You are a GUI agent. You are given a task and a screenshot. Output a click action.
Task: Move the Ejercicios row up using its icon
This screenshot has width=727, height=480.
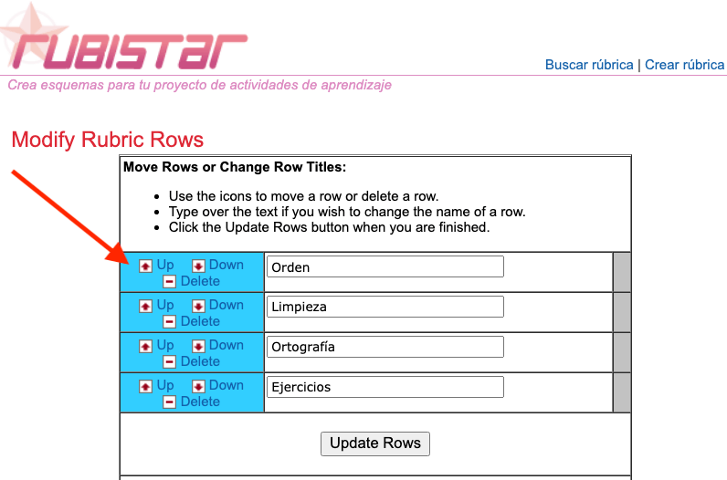click(x=145, y=386)
